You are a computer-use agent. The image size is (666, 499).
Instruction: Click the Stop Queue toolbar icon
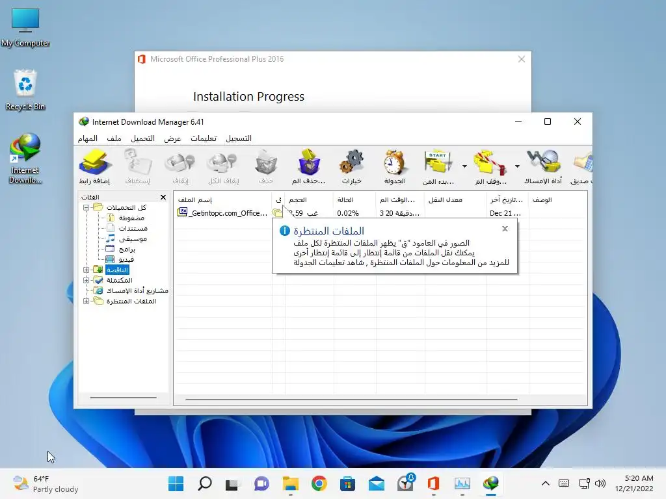(x=490, y=167)
